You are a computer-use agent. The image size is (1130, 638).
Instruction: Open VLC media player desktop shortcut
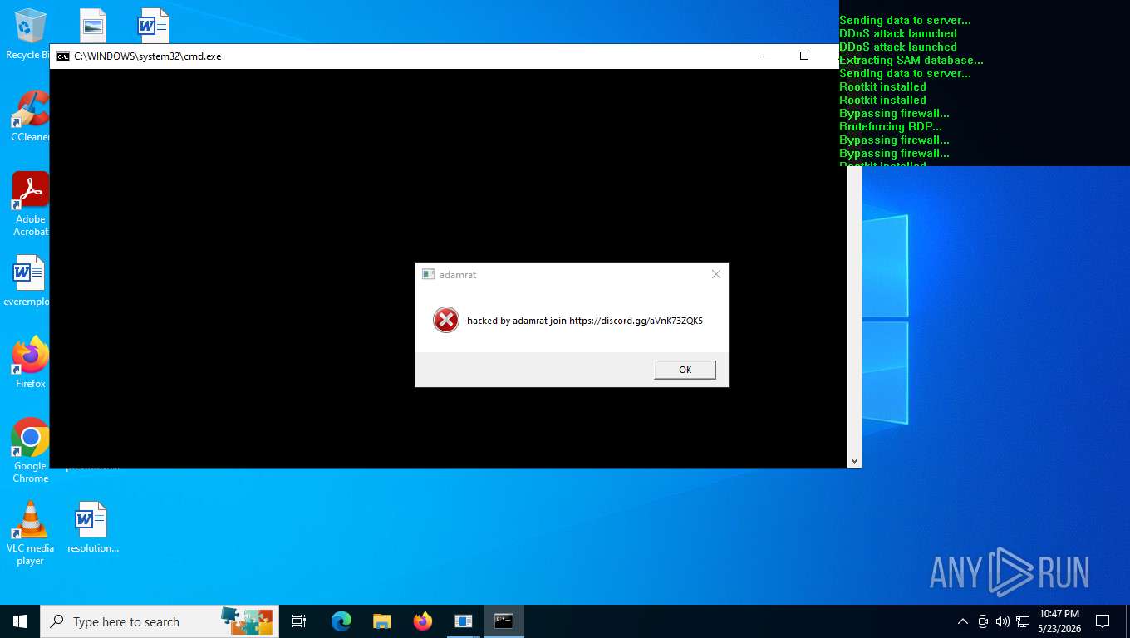(x=31, y=533)
